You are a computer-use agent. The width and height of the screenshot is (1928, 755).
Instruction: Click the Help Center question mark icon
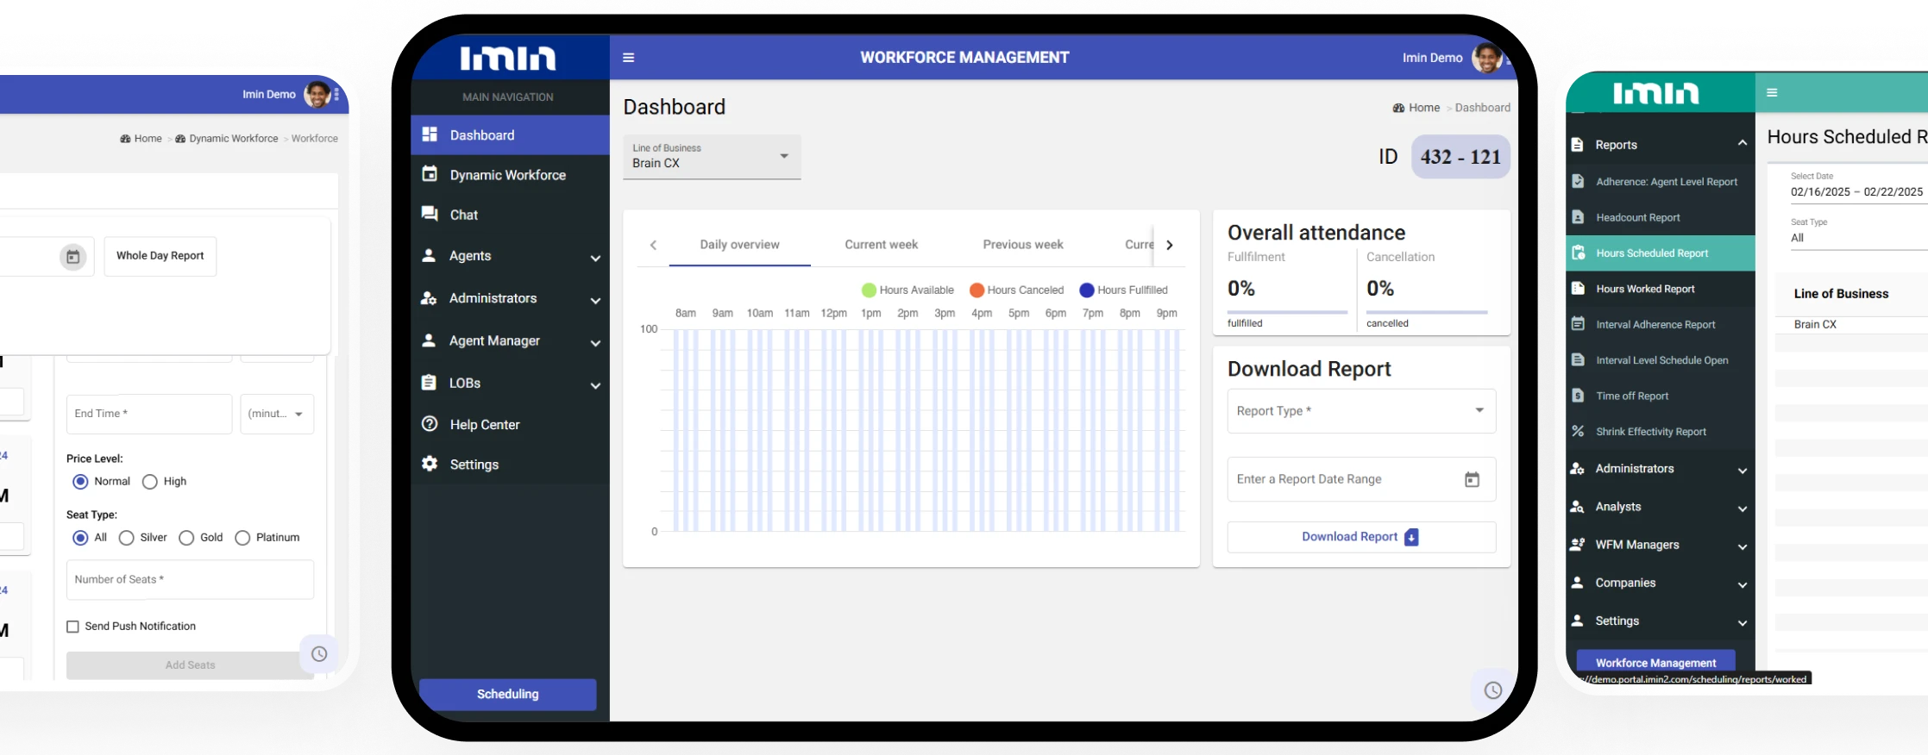[x=429, y=424]
